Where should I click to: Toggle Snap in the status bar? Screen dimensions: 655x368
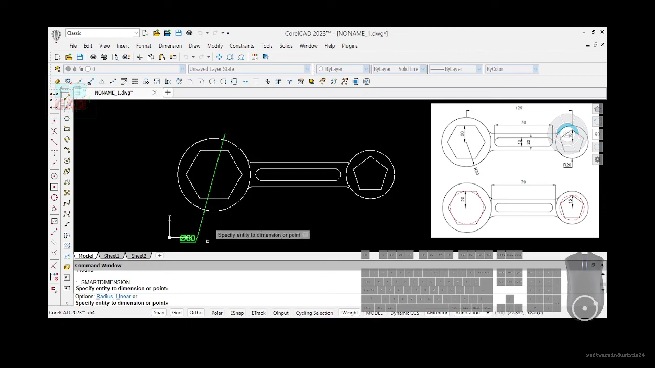point(159,313)
